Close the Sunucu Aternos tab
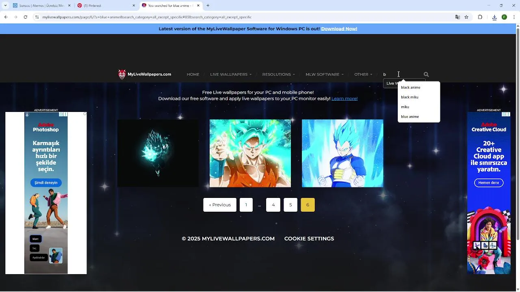 [69, 6]
